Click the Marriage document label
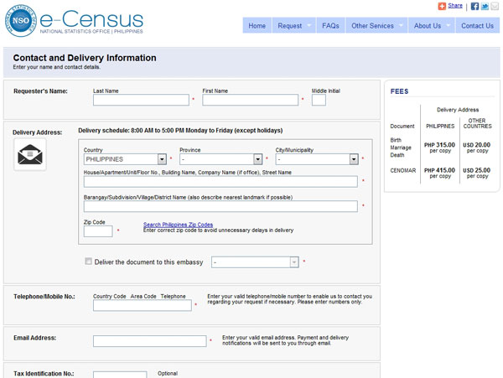 (x=401, y=148)
